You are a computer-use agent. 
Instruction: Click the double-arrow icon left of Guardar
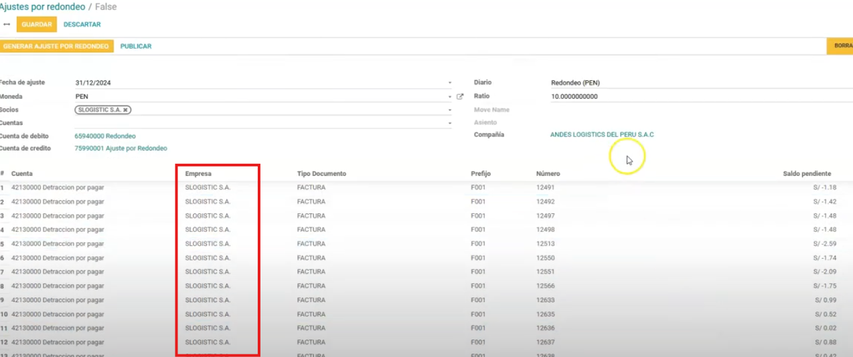pyautogui.click(x=7, y=25)
